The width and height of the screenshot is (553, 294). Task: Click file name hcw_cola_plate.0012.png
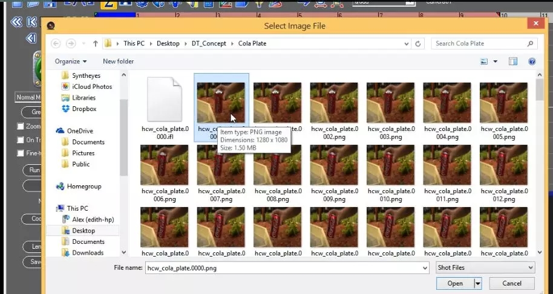pos(504,195)
